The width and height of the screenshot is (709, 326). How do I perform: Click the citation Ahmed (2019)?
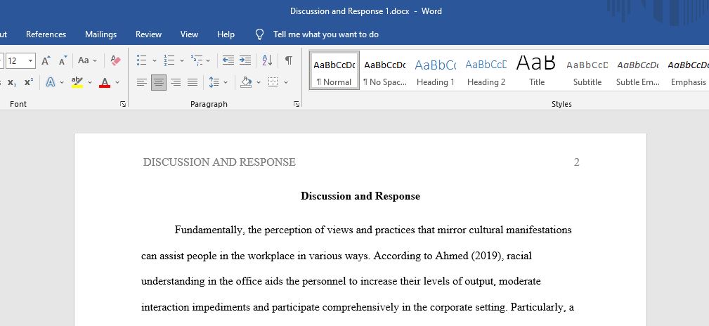(x=468, y=256)
